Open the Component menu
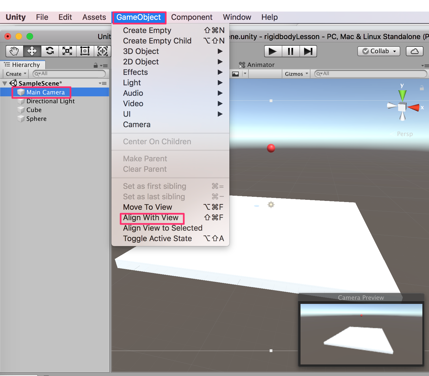The width and height of the screenshot is (429, 376). (x=192, y=17)
